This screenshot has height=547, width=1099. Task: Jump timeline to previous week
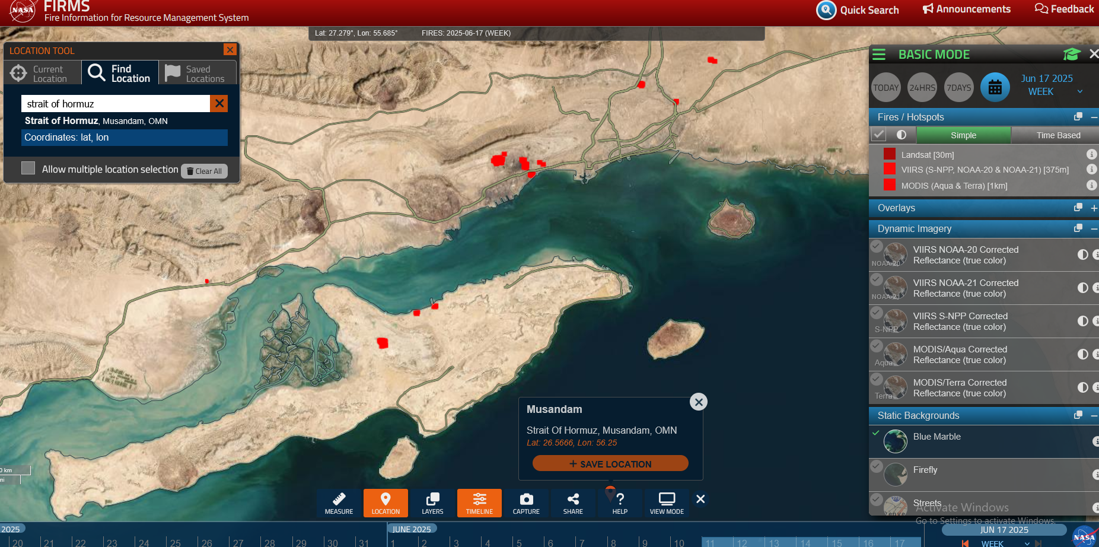[965, 543]
